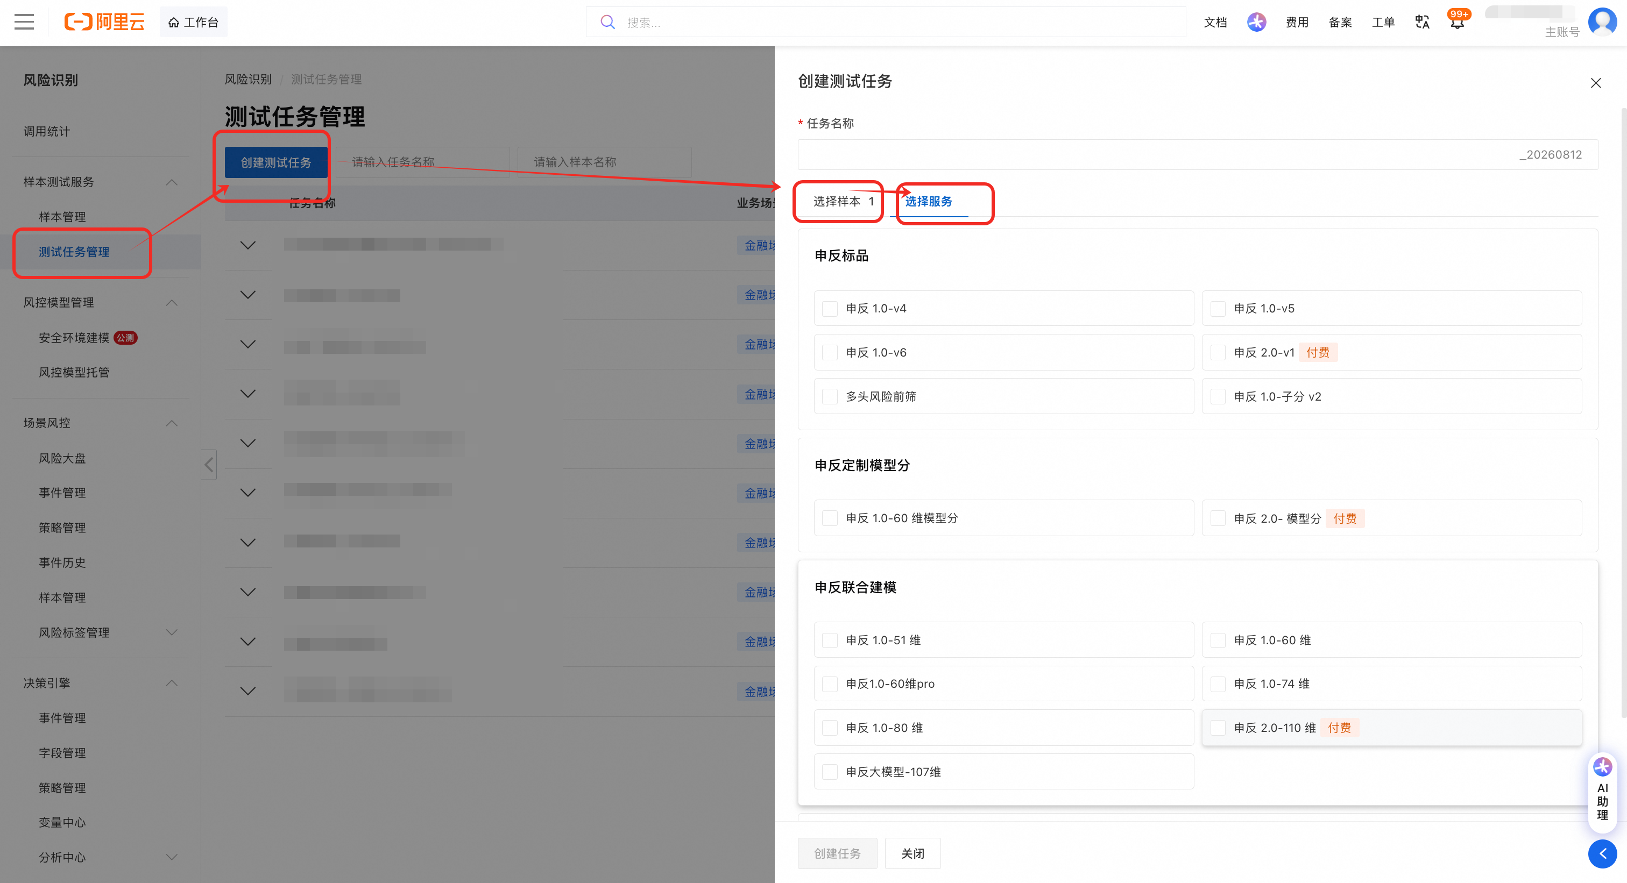
Task: Collapse the left sidebar with arrow handle
Action: tap(209, 465)
